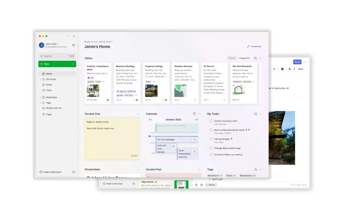This screenshot has width=349, height=223.
Task: Select the Recent notes tab
Action: coord(232,58)
